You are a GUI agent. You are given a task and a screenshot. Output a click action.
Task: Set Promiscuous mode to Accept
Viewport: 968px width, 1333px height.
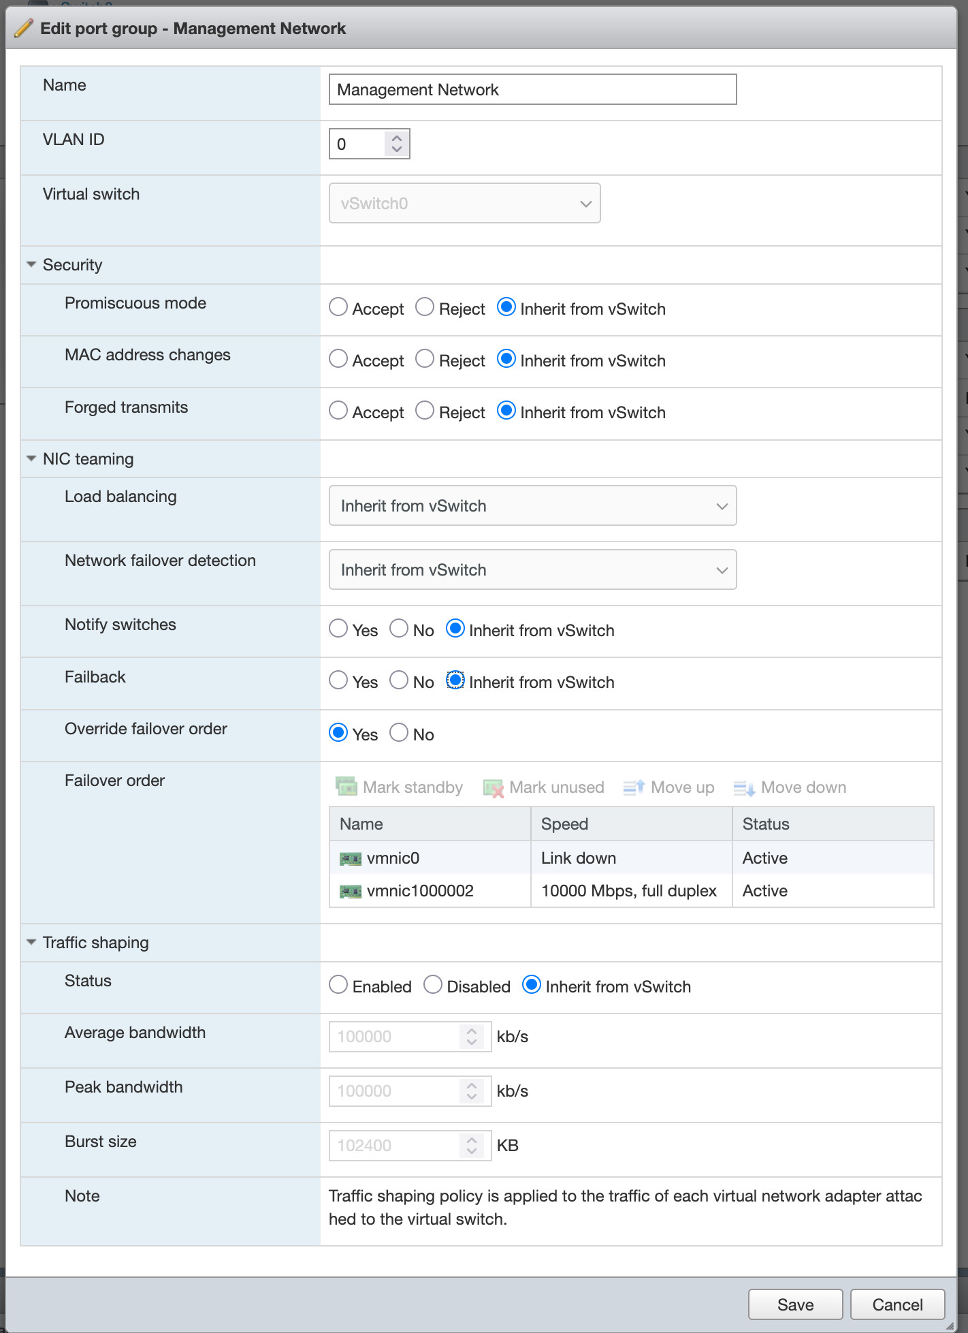[x=338, y=307]
